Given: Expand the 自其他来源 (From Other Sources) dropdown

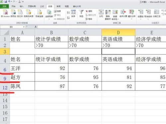Looking at the screenshot, I should [29, 19].
